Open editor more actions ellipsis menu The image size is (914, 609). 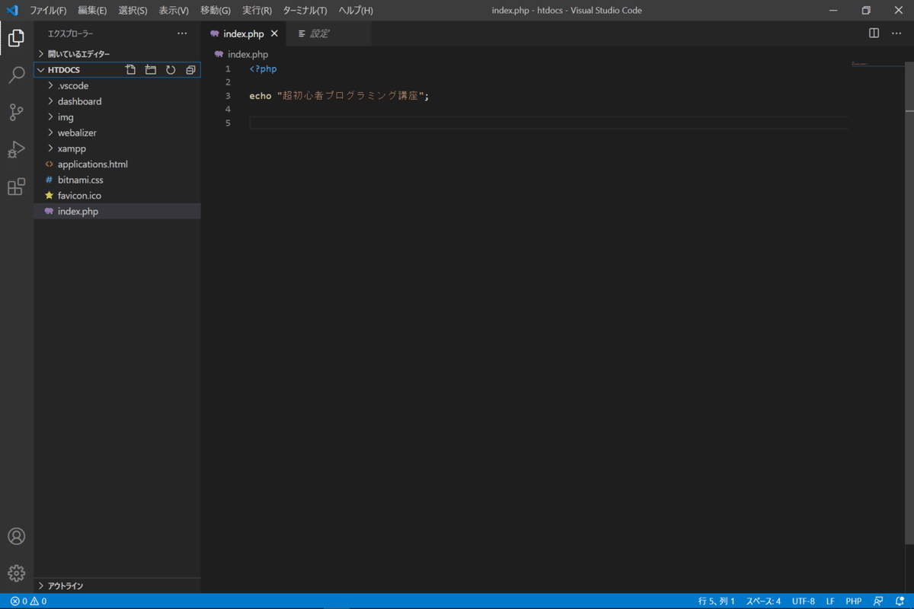[x=896, y=33]
